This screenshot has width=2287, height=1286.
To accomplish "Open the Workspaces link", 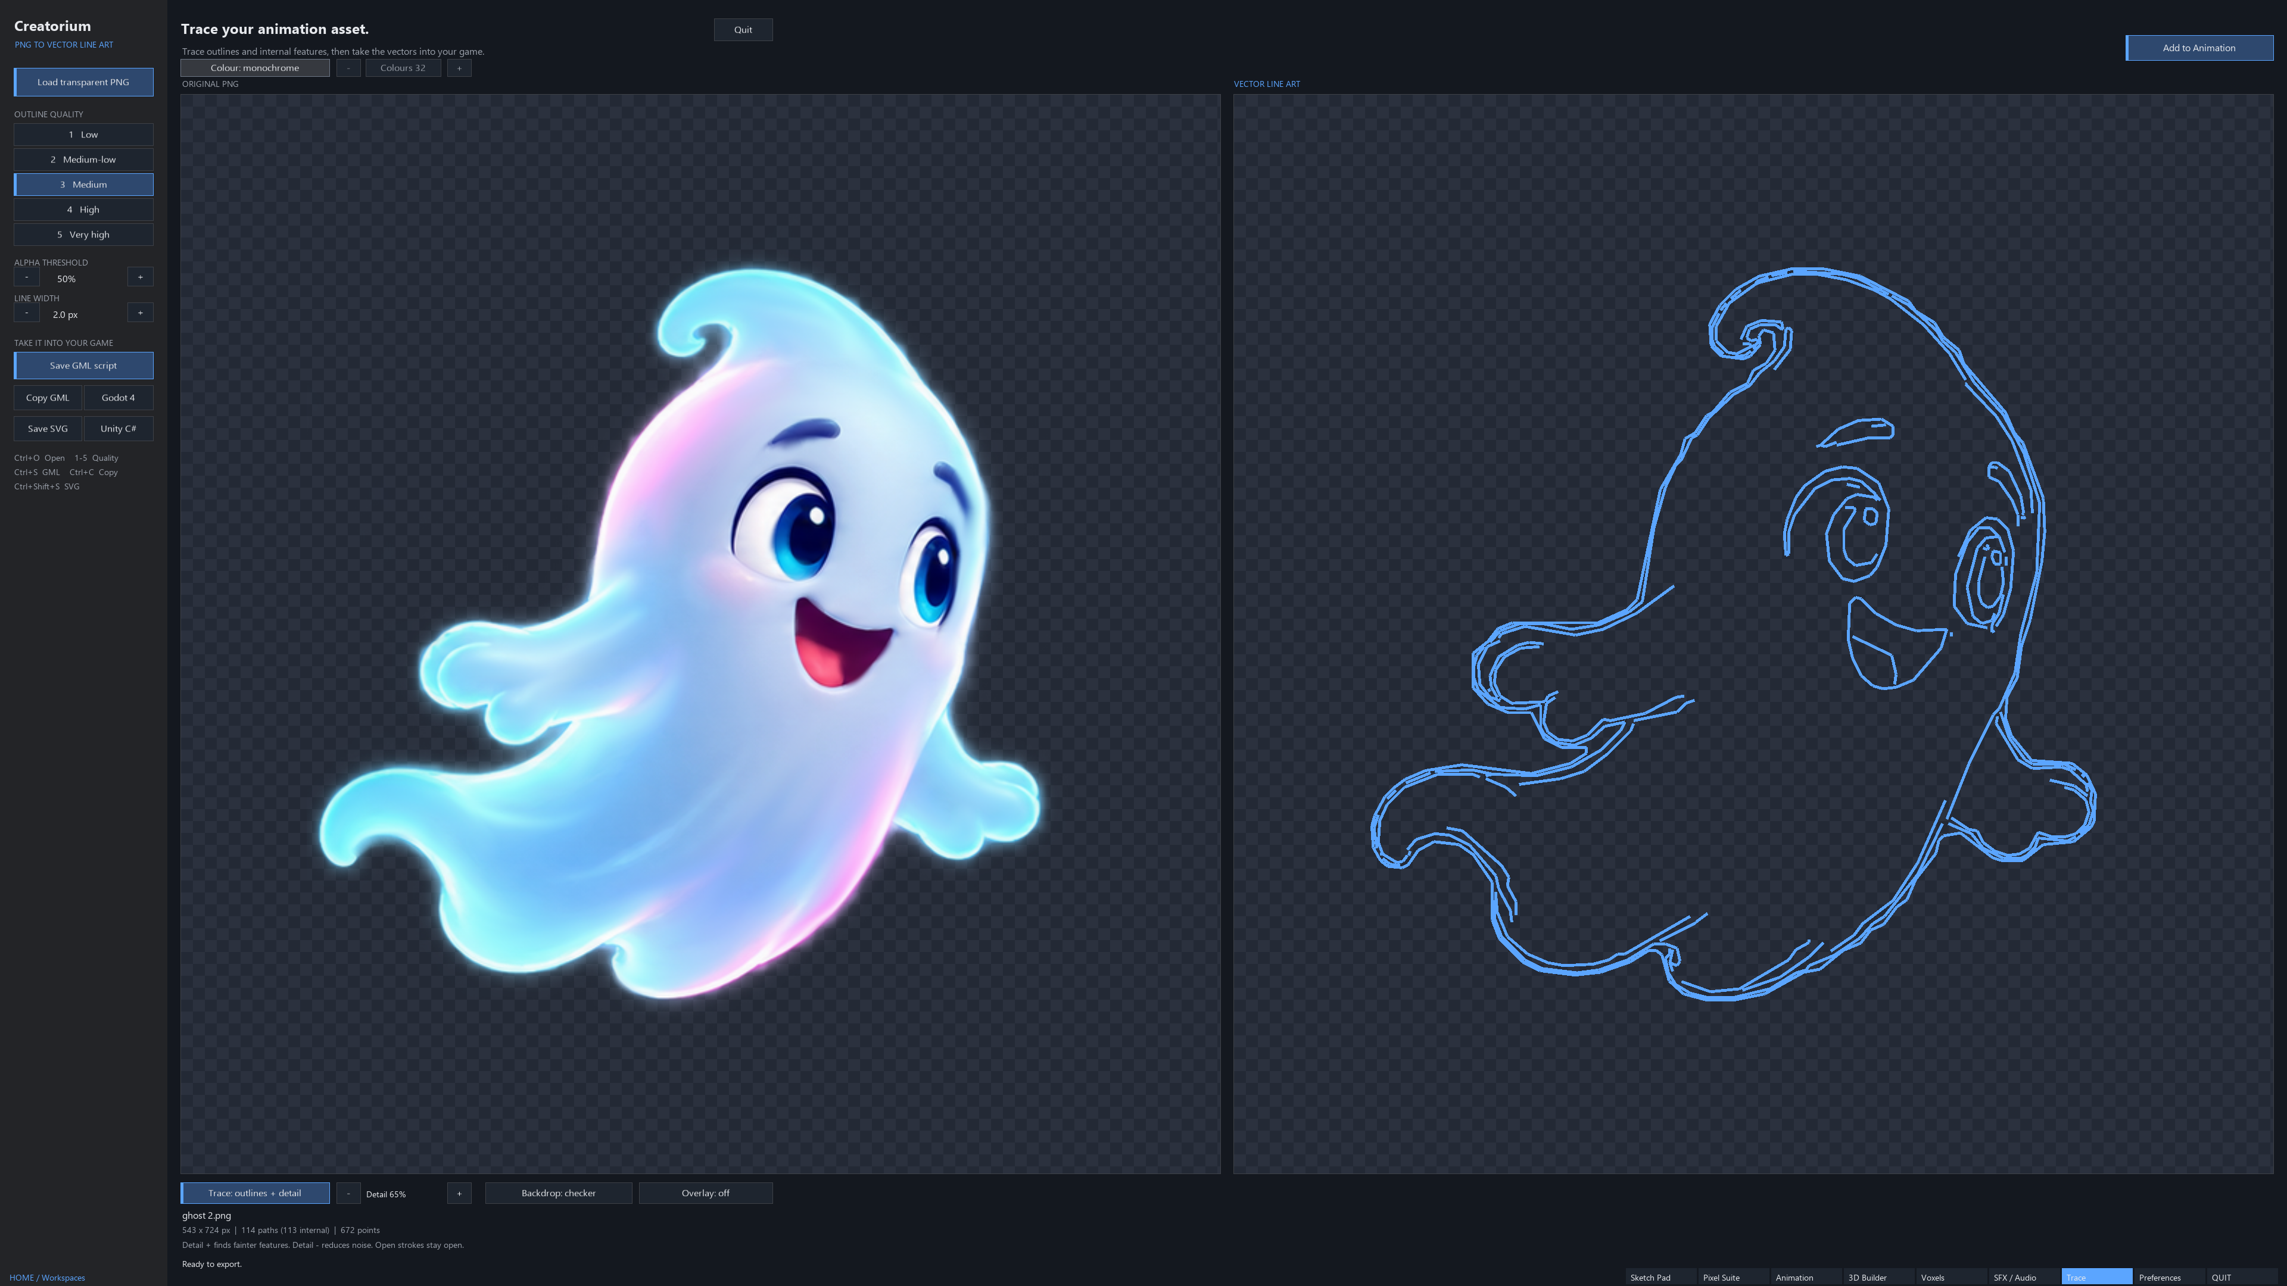I will click(63, 1278).
